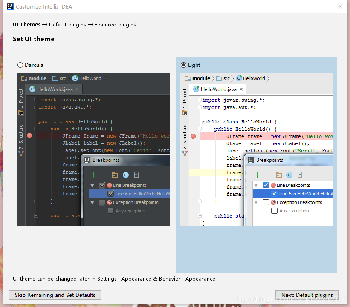Click 7: Structure side tab in Darcula preview
This screenshot has width=350, height=307.
click(x=21, y=140)
